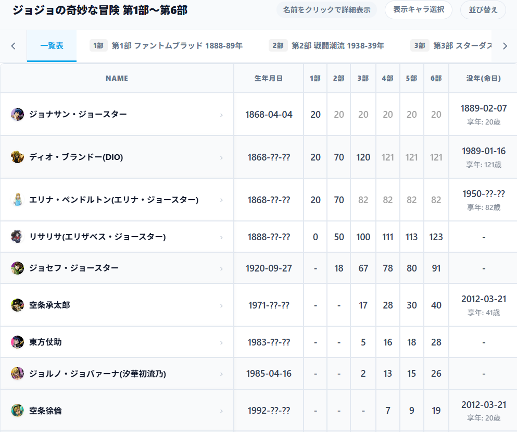
Task: Click death date 1950-??-??
Action: (484, 194)
